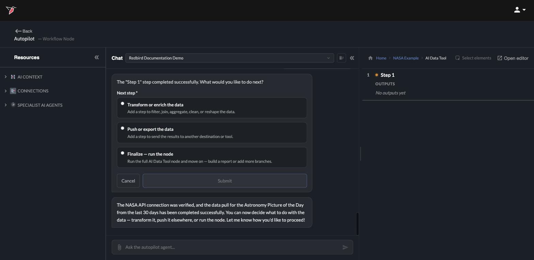Expand the SPECIALIST AI AGENTS section
Screen dimensions: 534x260
tap(5, 105)
